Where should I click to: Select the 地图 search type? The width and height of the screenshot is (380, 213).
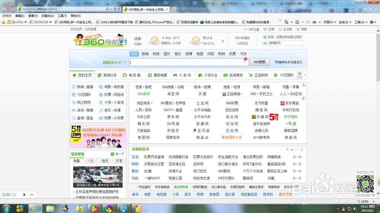[199, 54]
